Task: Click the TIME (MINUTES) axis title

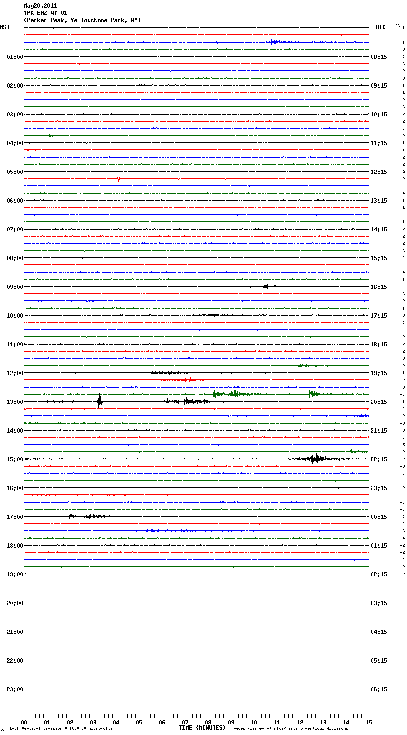Action: tap(202, 728)
